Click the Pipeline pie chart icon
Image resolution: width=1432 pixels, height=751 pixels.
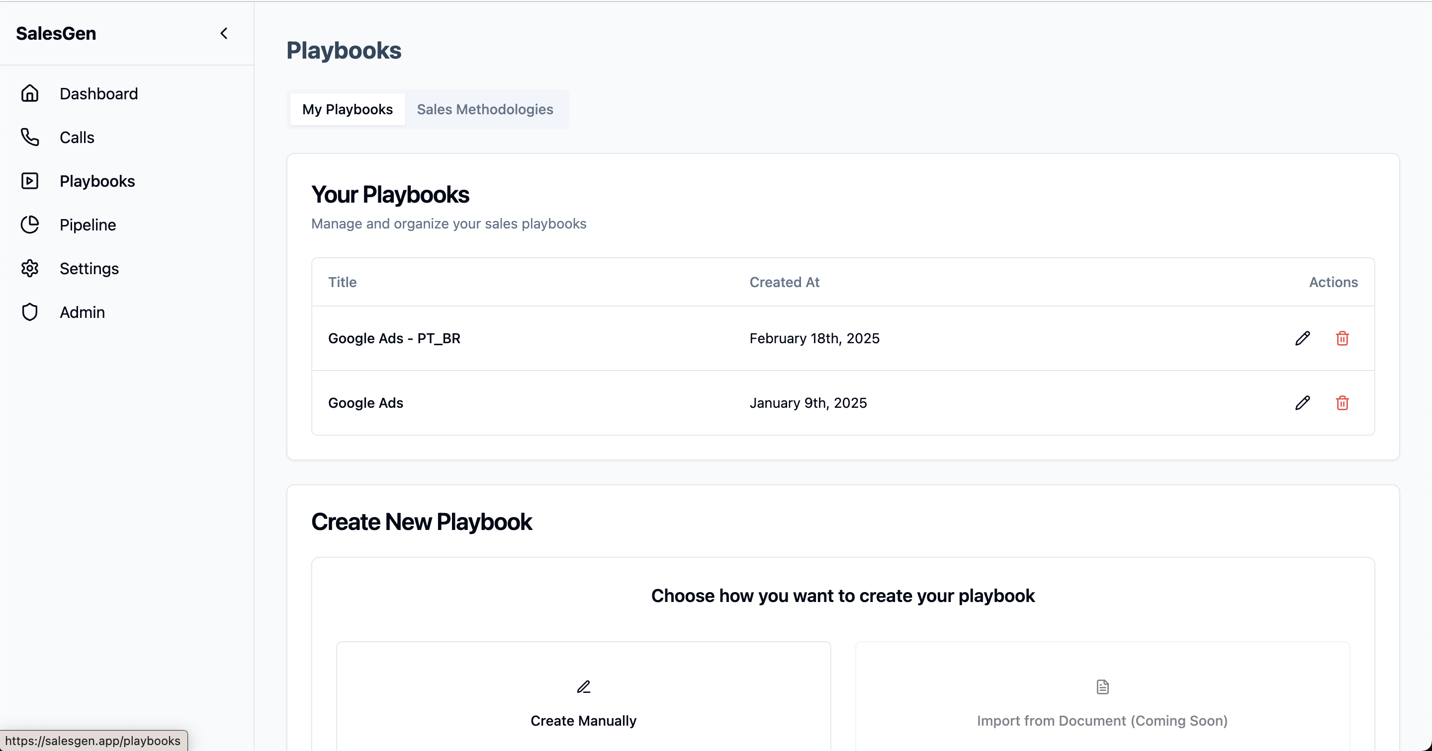(x=29, y=225)
